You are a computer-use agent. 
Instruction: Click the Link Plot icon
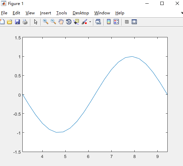point(98,22)
